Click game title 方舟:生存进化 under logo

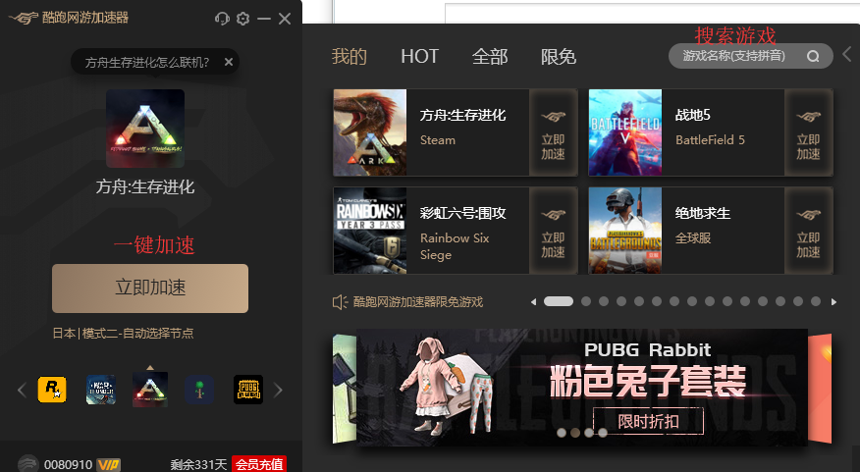[145, 187]
